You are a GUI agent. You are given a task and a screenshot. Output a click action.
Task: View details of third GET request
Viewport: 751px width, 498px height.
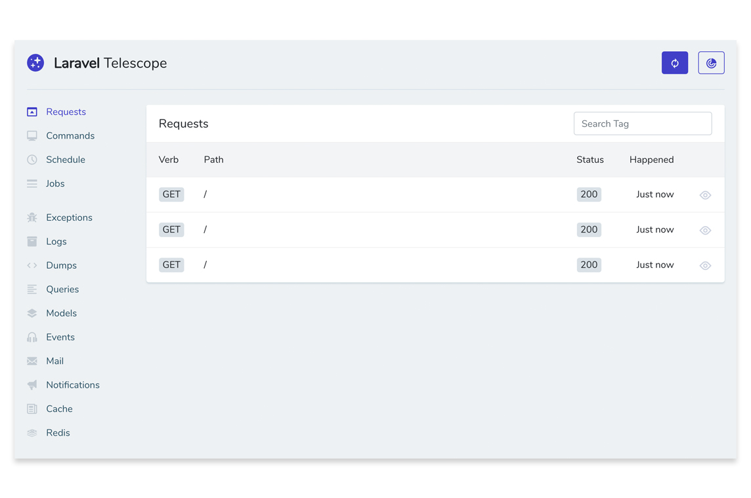point(705,265)
